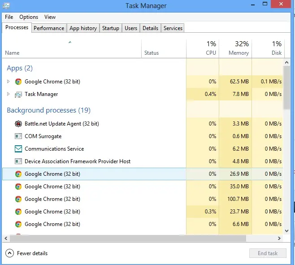
Task: Switch to the Users tab
Action: coord(131,28)
